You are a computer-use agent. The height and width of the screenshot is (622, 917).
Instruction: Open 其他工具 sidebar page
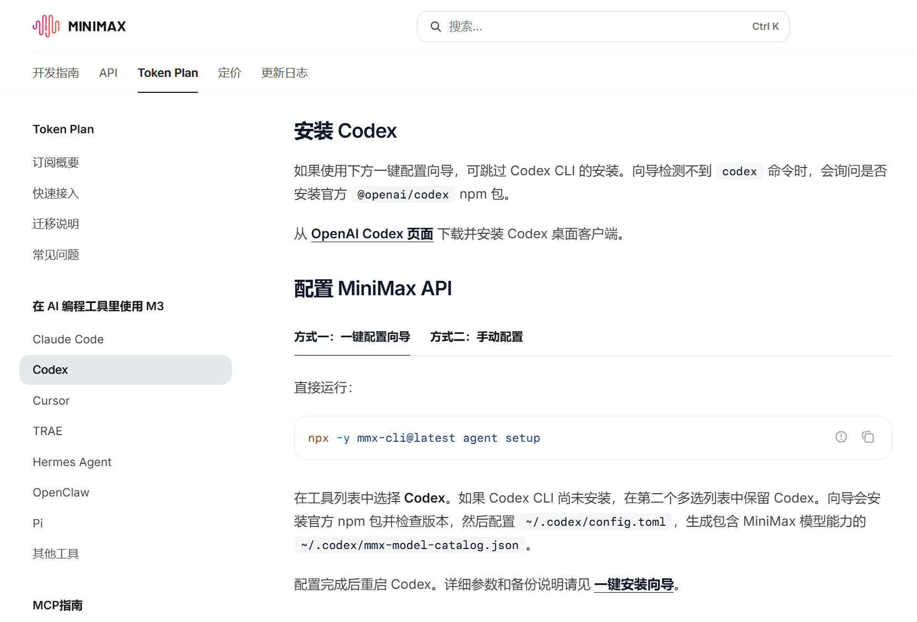click(56, 554)
